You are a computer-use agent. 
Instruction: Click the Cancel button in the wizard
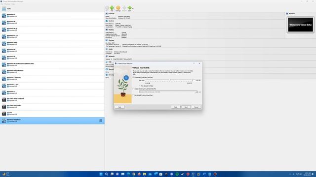(x=196, y=107)
